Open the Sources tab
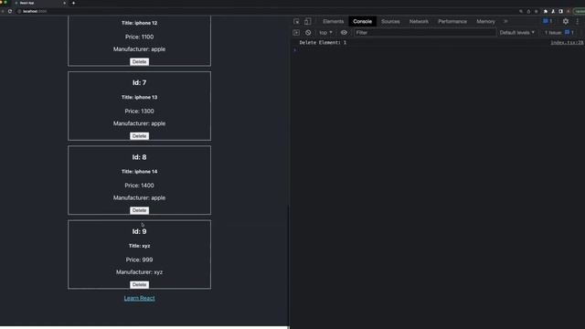 tap(390, 22)
